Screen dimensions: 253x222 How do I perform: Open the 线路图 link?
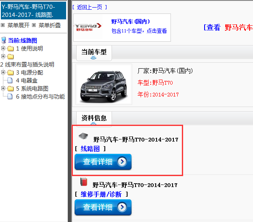point(90,149)
